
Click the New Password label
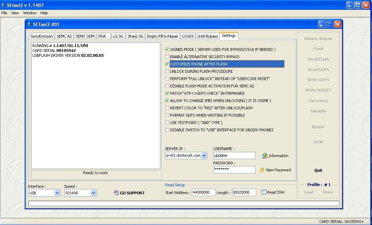click(x=278, y=170)
